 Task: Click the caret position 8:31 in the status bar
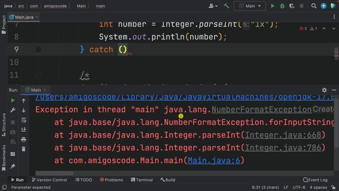265,187
